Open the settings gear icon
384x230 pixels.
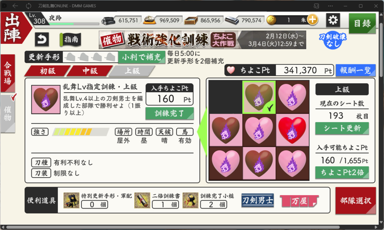[333, 20]
